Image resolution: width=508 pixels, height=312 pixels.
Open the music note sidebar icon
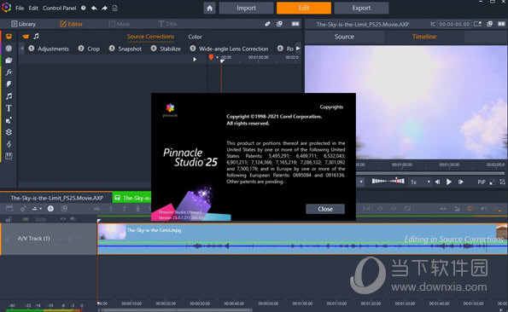point(9,96)
